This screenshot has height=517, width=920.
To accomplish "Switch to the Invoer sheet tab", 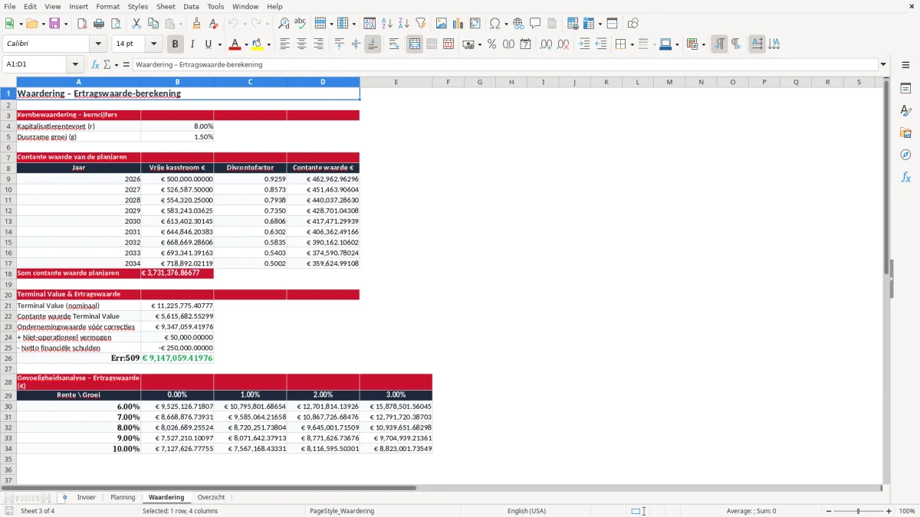I will (x=87, y=497).
